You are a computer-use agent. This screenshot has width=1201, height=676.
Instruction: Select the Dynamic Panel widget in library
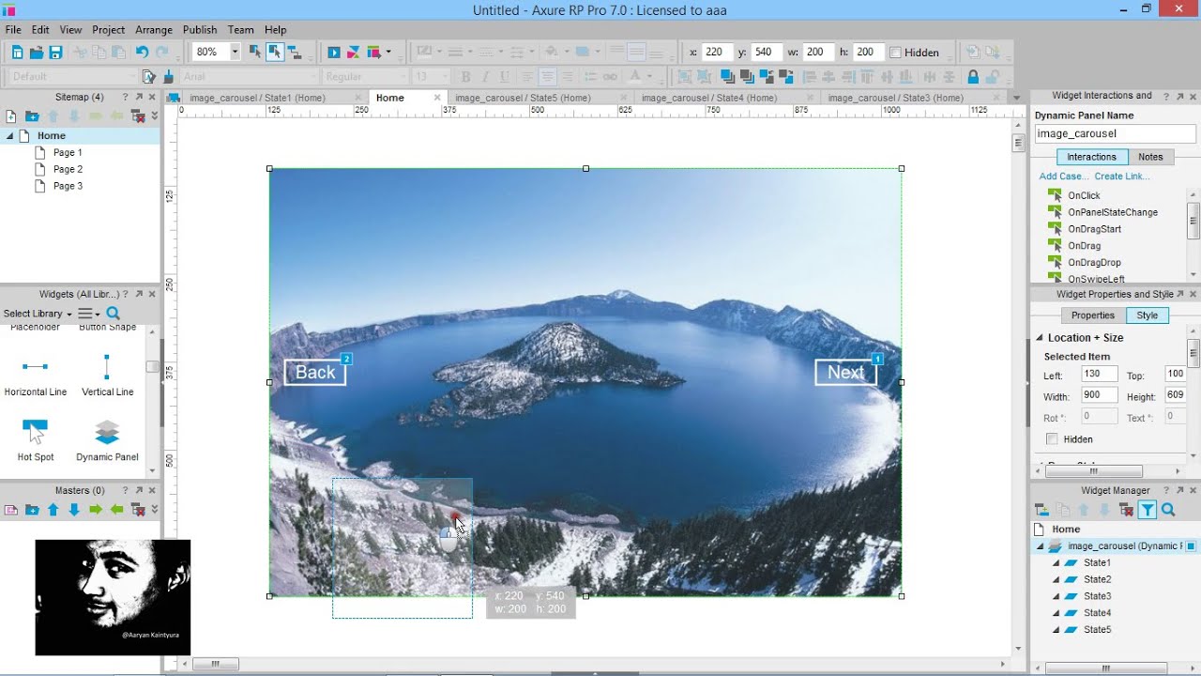coord(107,440)
